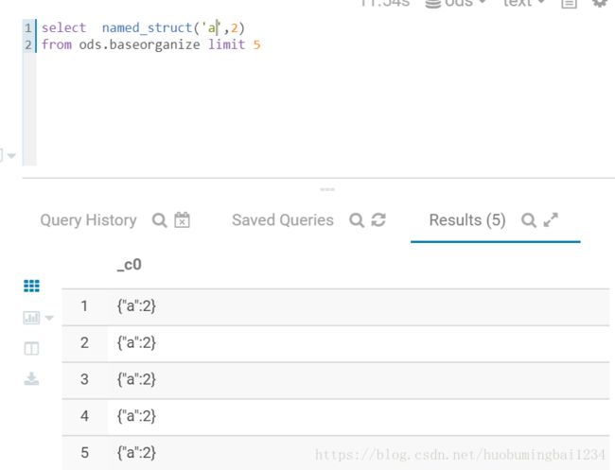Search within the Results
The width and height of the screenshot is (615, 470).
click(529, 220)
